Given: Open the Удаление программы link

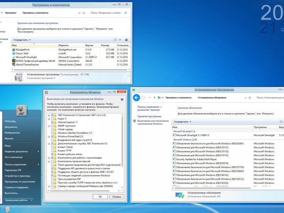Looking at the screenshot, I should click(149, 116).
